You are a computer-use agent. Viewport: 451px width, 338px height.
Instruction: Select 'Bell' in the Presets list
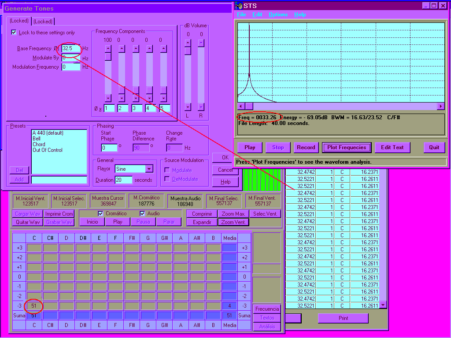coord(37,139)
